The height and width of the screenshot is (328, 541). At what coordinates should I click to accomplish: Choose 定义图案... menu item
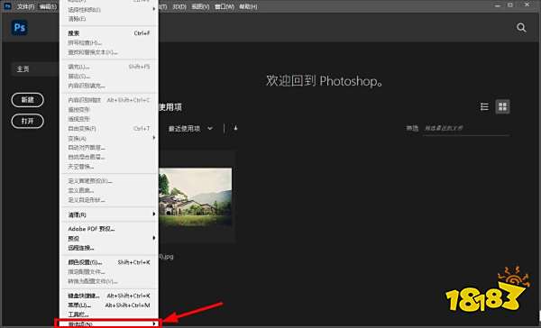point(109,190)
